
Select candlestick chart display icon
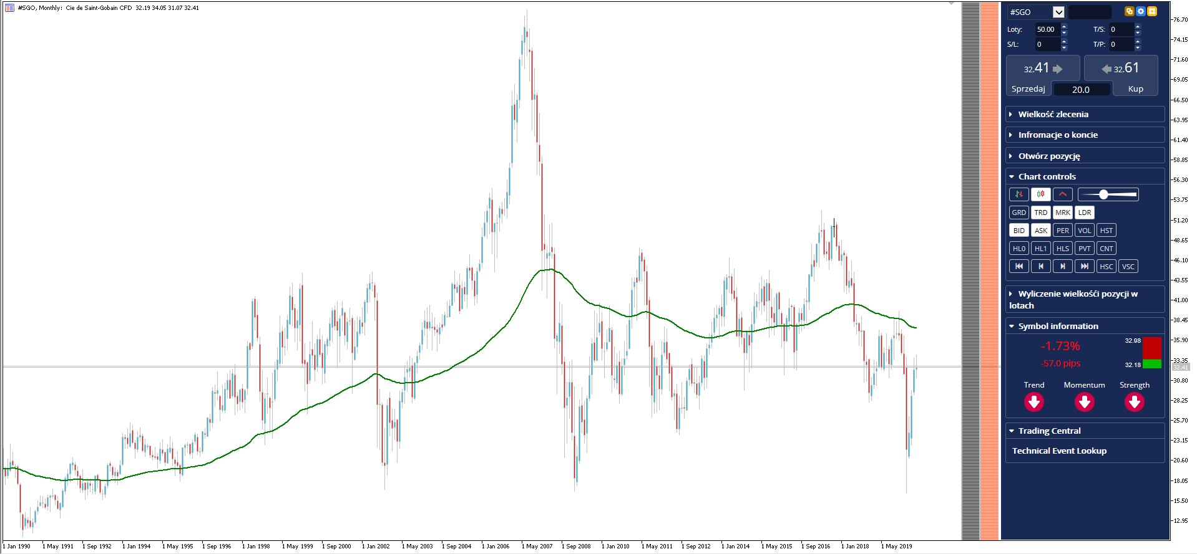pyautogui.click(x=1040, y=194)
